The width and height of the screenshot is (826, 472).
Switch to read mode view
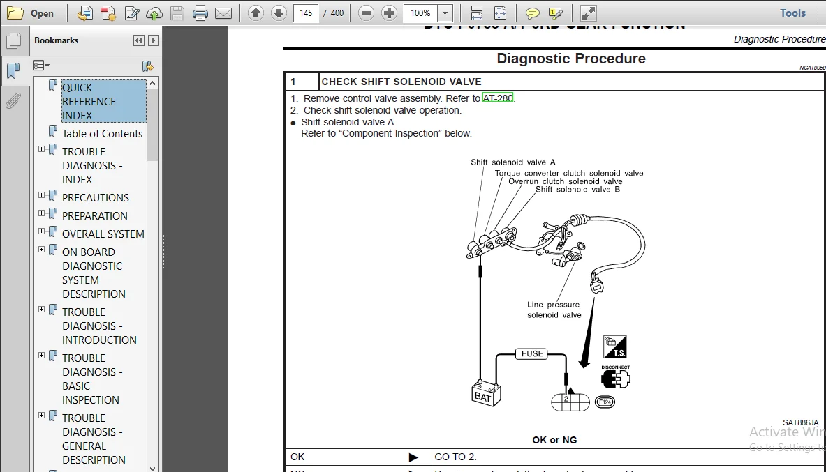pyautogui.click(x=588, y=13)
